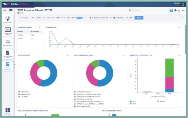Click the user avatar icon for jvalverde
The height and width of the screenshot is (118, 188).
pos(183,4)
